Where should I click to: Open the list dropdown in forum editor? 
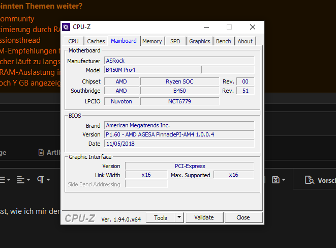click(x=5, y=179)
